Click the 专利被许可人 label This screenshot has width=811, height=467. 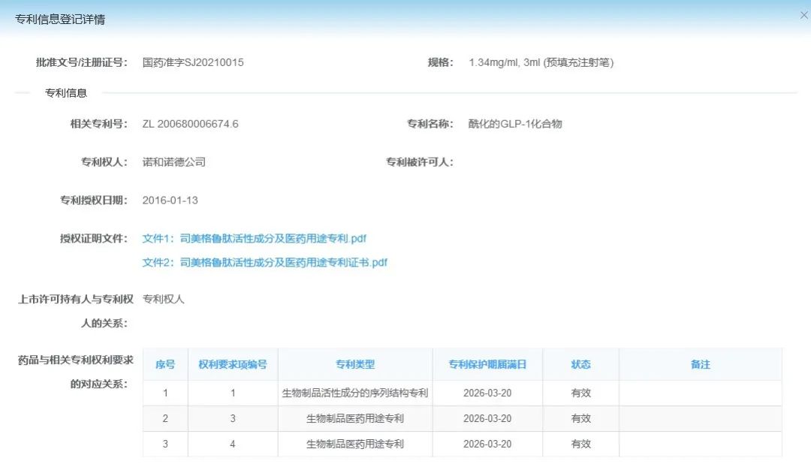tap(420, 162)
